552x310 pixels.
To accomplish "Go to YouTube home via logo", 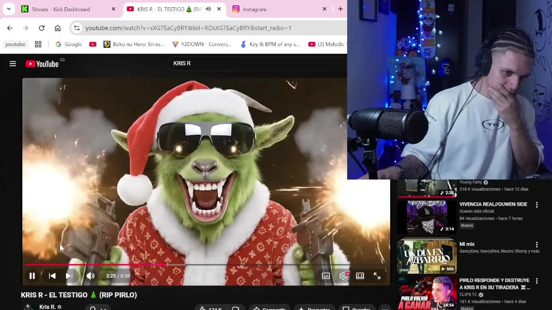I will coord(42,64).
